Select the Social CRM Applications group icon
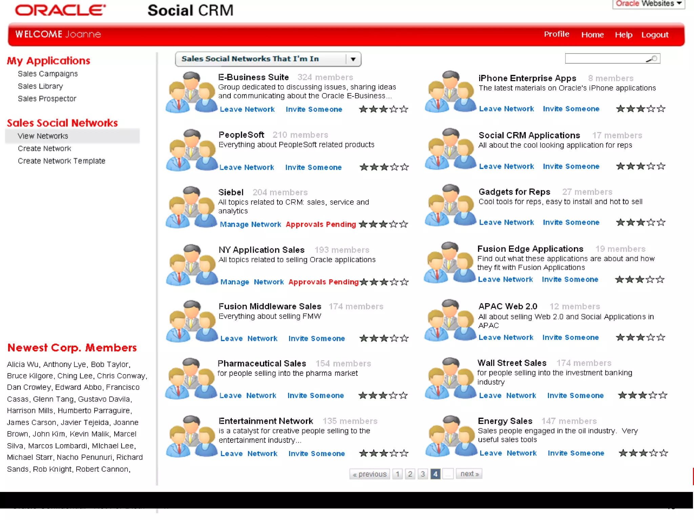Screen dimensions: 694x520 tap(451, 149)
